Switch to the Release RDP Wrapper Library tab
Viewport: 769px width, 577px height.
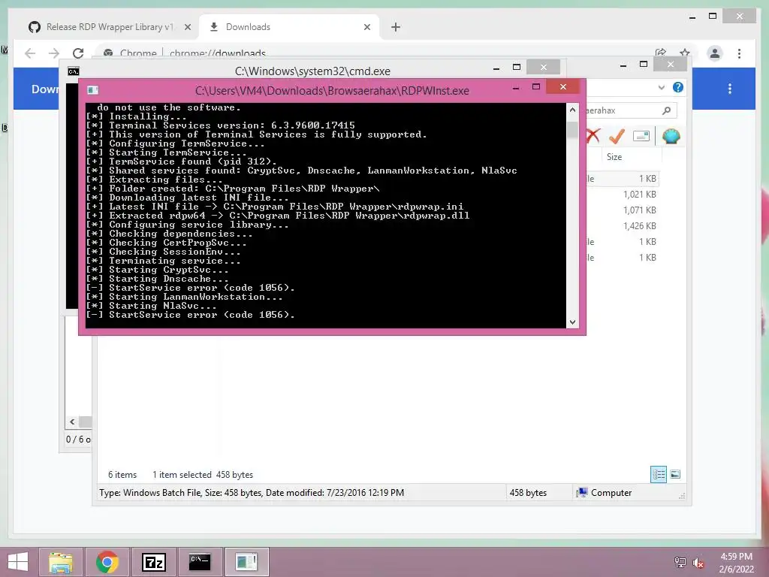[109, 27]
